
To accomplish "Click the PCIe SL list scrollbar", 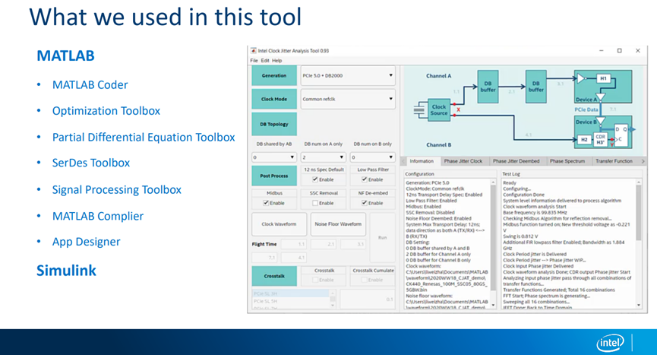I will 333,300.
